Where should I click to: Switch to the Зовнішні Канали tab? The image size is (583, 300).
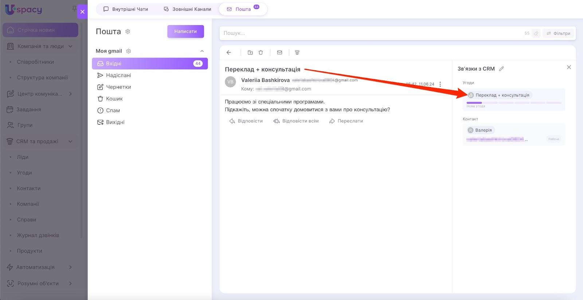[187, 9]
